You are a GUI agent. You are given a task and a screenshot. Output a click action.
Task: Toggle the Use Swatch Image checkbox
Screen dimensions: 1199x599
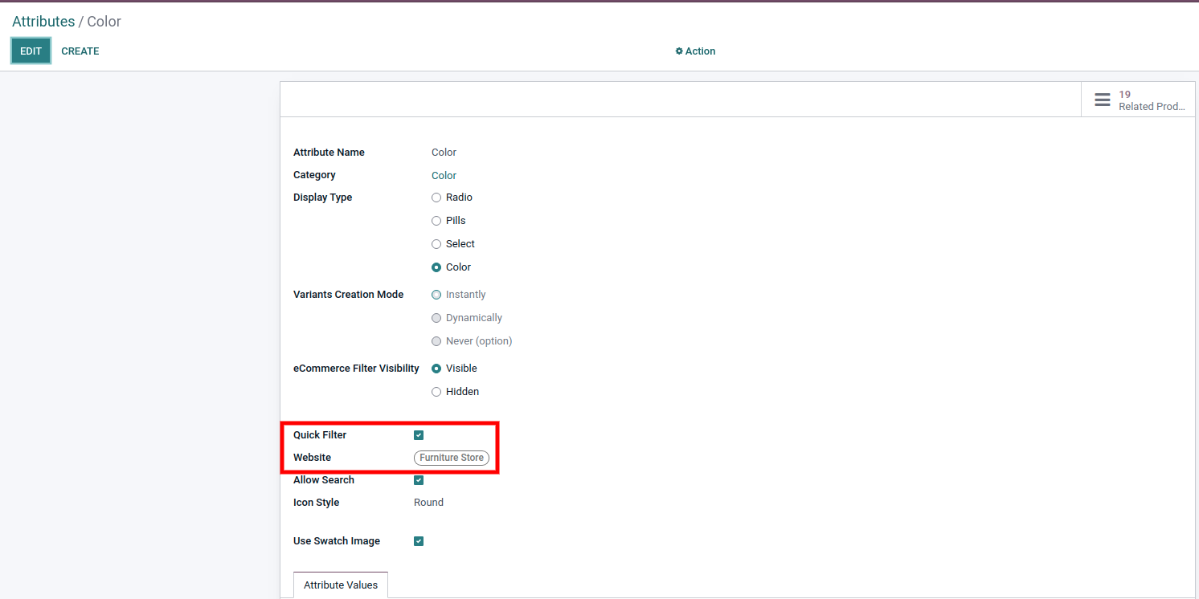(419, 541)
